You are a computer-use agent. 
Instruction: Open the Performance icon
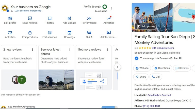pyautogui.click(x=89, y=18)
